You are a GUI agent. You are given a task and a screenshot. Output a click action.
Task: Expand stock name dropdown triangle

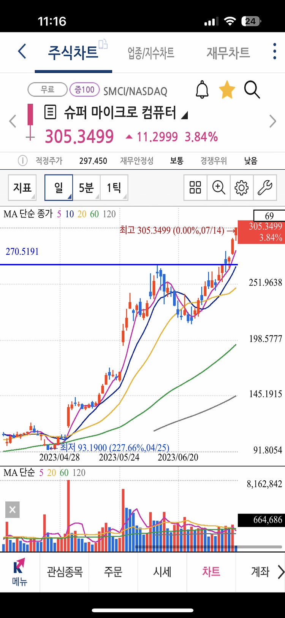click(x=184, y=115)
